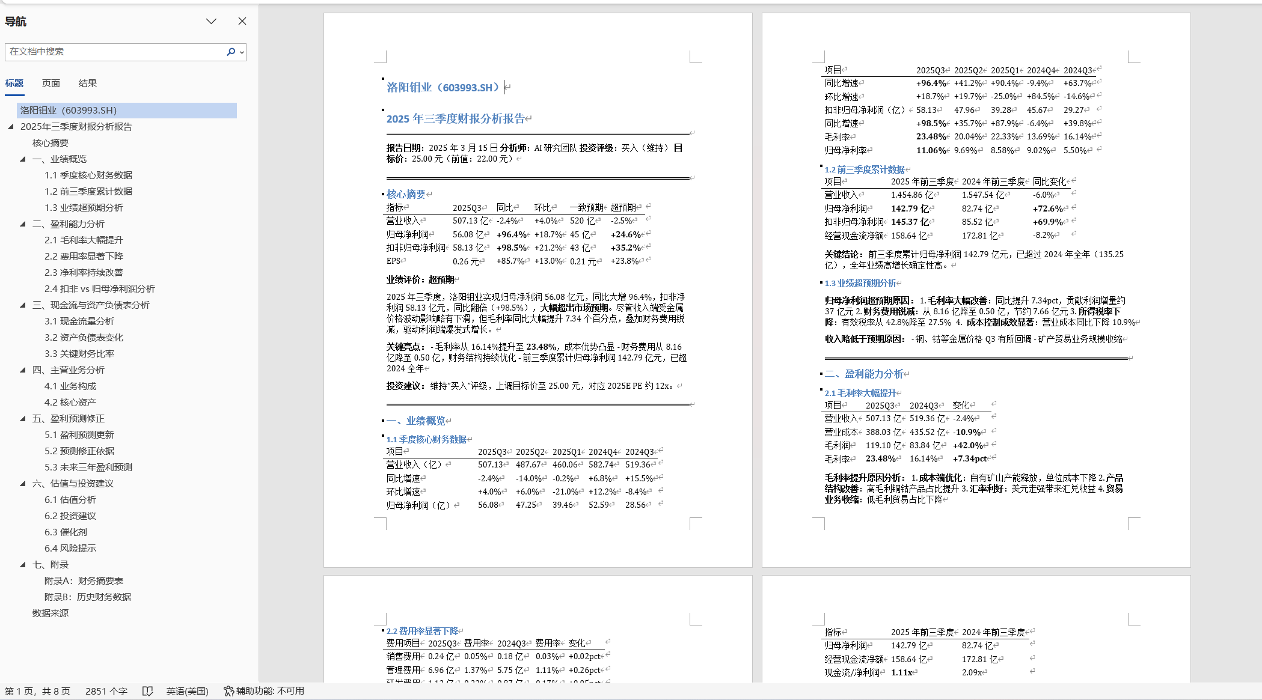Screen dimensions: 1262x700
Task: Open word count via 2851 个字
Action: pos(106,691)
